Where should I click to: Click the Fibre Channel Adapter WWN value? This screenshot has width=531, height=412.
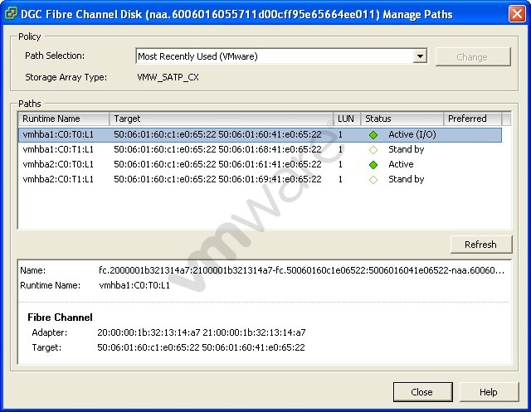pyautogui.click(x=202, y=333)
